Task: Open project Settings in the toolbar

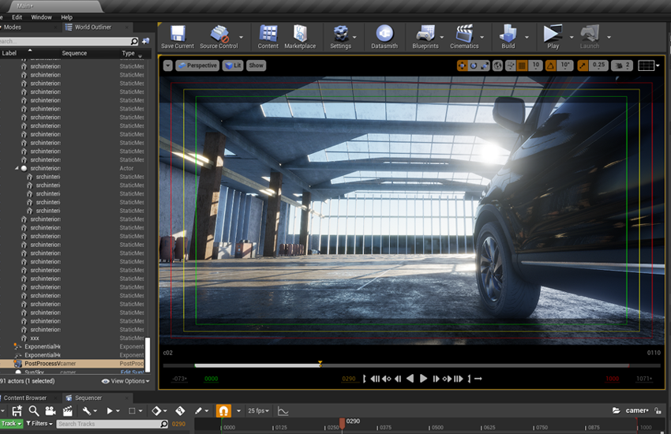Action: tap(341, 37)
